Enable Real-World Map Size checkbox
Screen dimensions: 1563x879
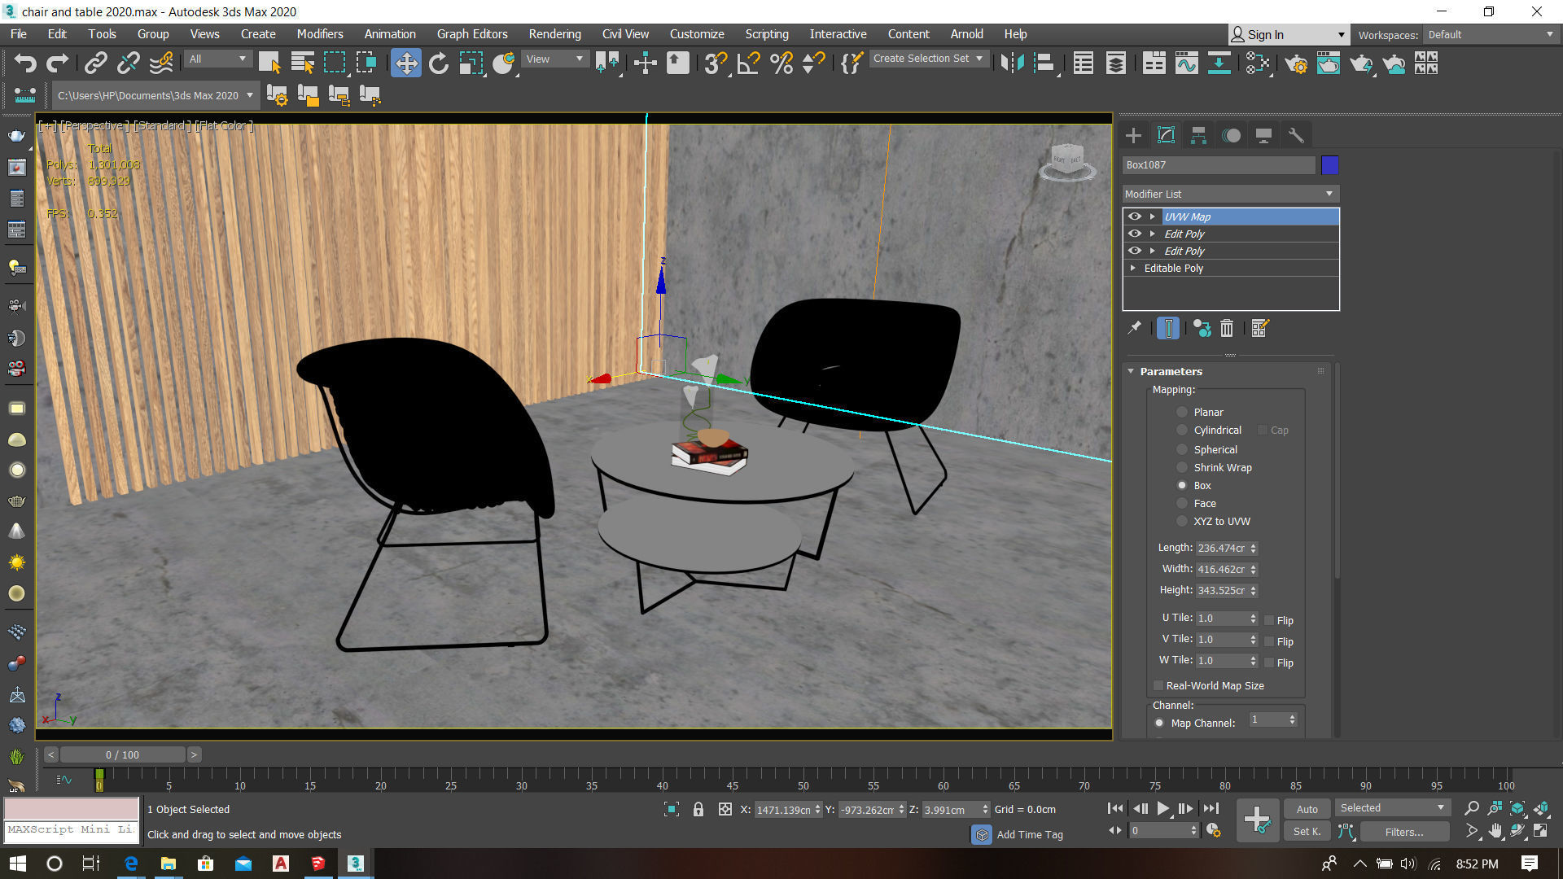point(1158,685)
